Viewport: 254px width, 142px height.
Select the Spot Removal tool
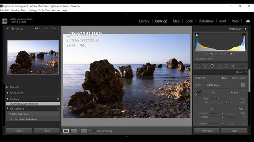[205, 66]
